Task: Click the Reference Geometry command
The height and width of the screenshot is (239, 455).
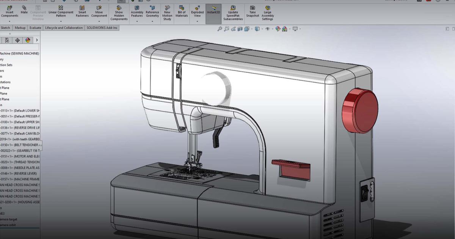Action: tap(152, 11)
